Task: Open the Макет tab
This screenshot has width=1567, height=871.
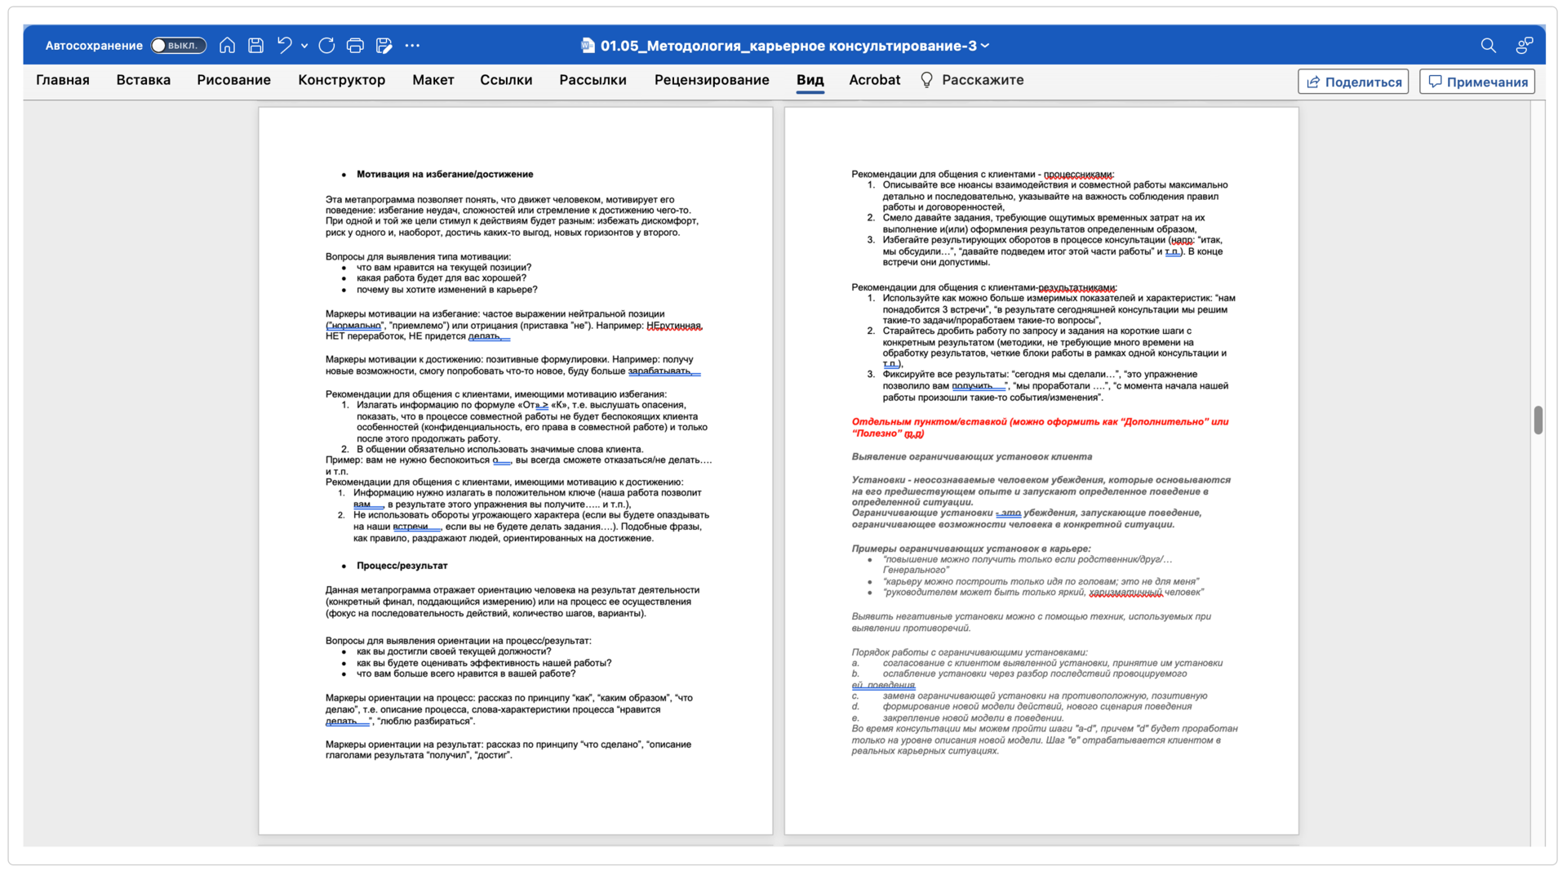Action: [x=433, y=80]
